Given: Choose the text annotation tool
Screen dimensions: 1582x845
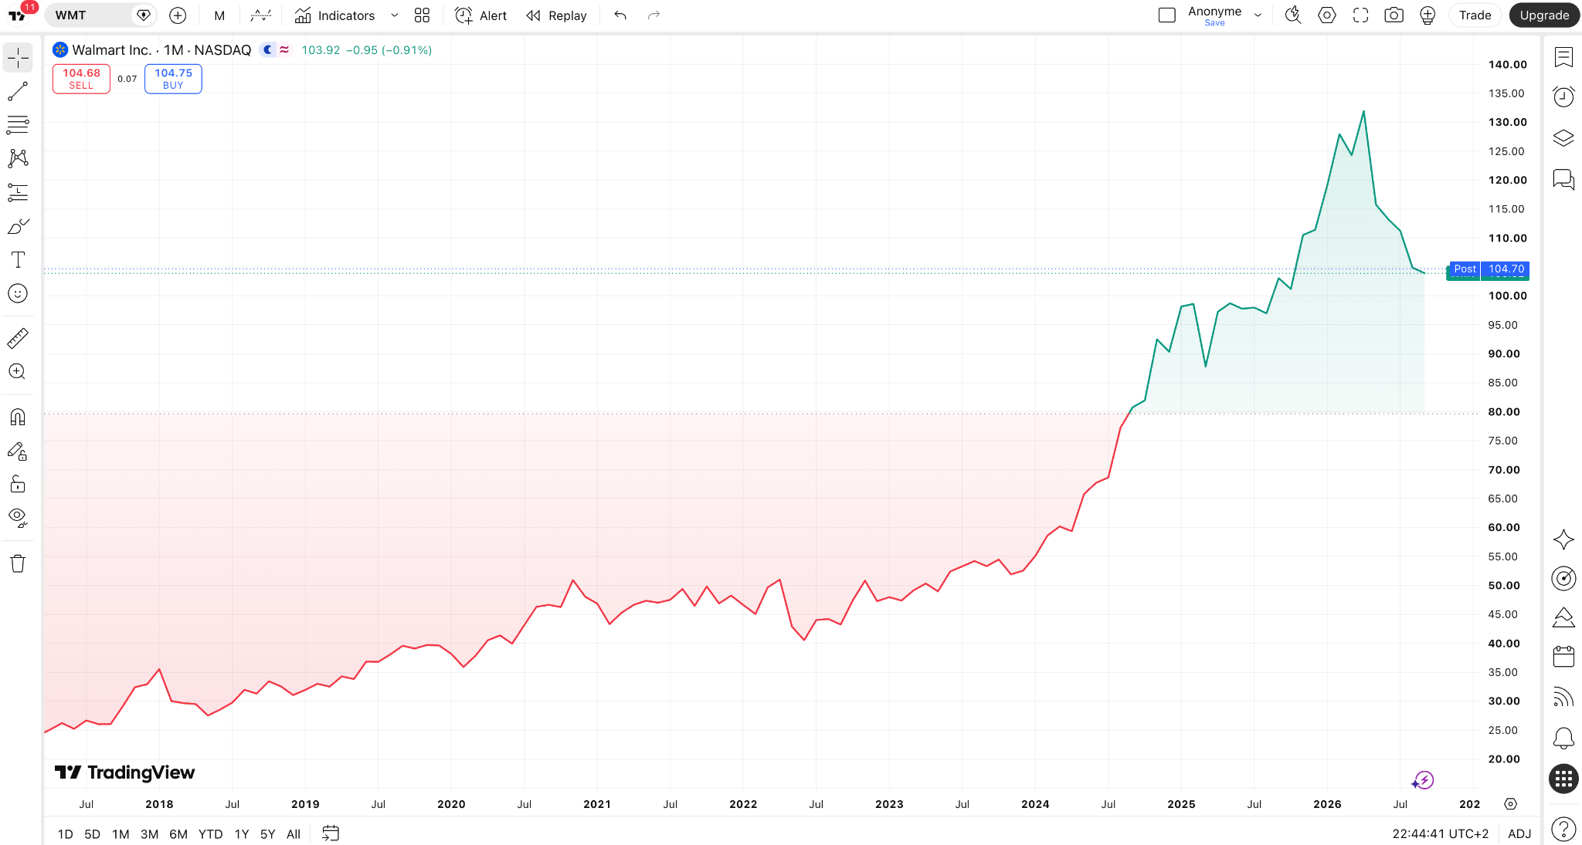Looking at the screenshot, I should [x=18, y=260].
